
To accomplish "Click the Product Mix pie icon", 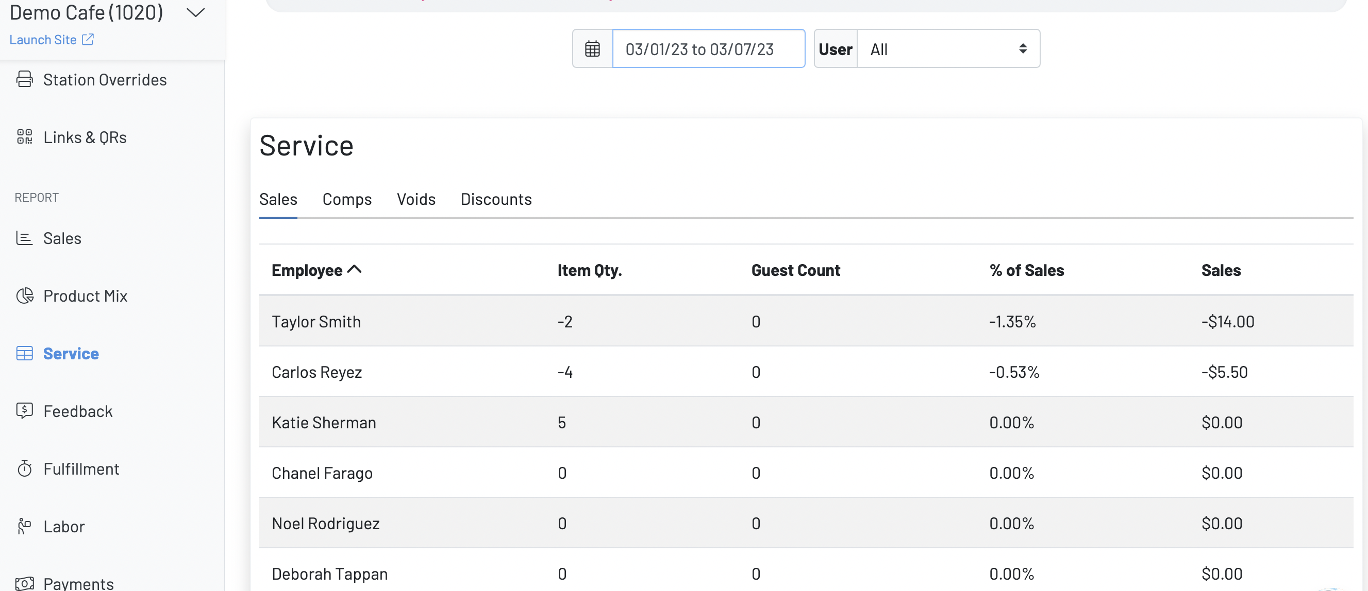I will [x=24, y=295].
